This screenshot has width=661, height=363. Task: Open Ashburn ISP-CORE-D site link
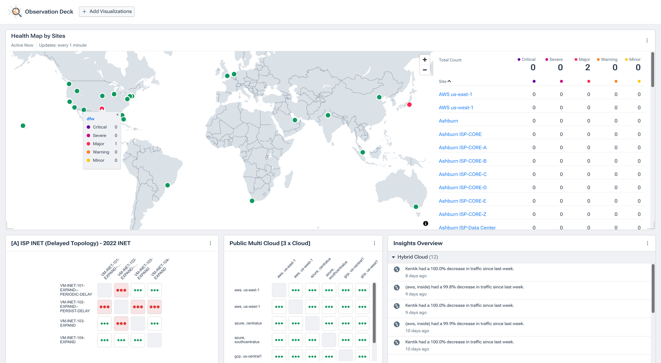coord(462,188)
